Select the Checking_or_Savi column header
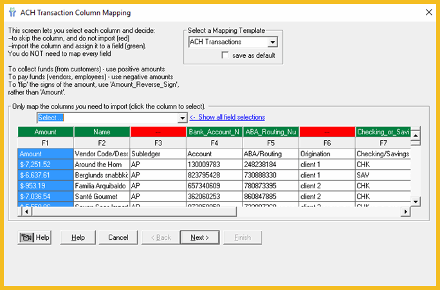Image resolution: width=440 pixels, height=290 pixels. click(382, 132)
